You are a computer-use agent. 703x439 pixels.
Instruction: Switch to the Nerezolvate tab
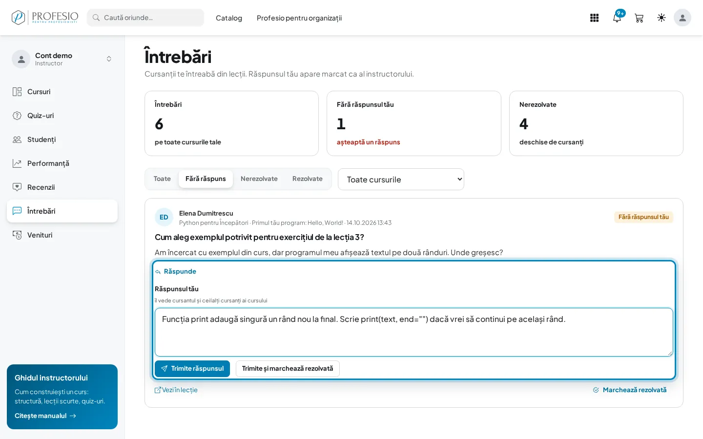coord(259,179)
